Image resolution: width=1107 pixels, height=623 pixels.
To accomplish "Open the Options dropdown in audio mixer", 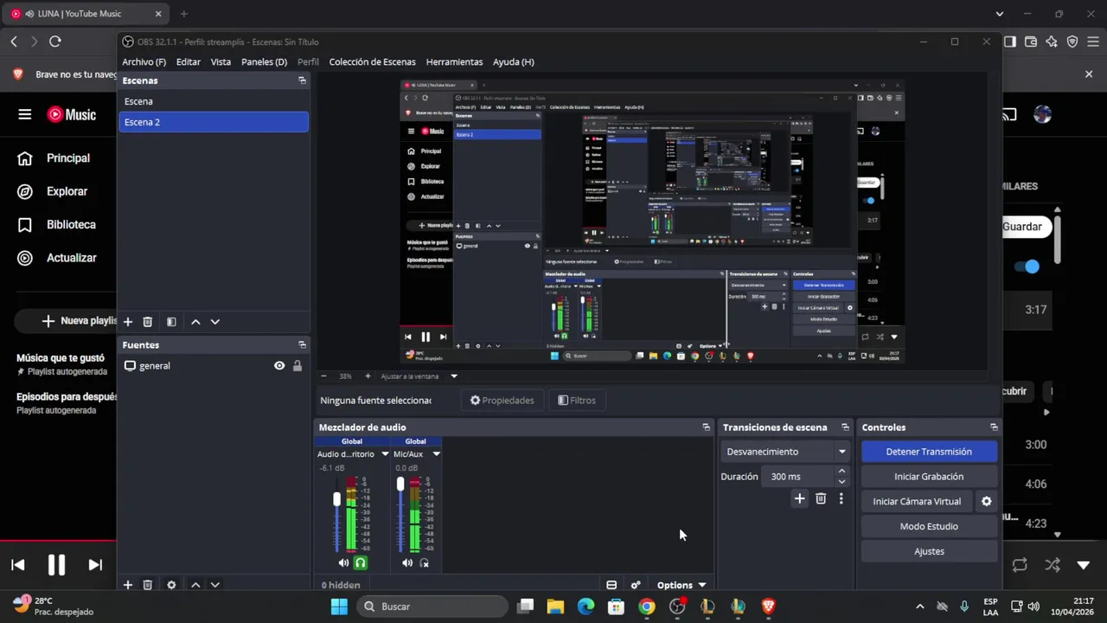I will [681, 585].
